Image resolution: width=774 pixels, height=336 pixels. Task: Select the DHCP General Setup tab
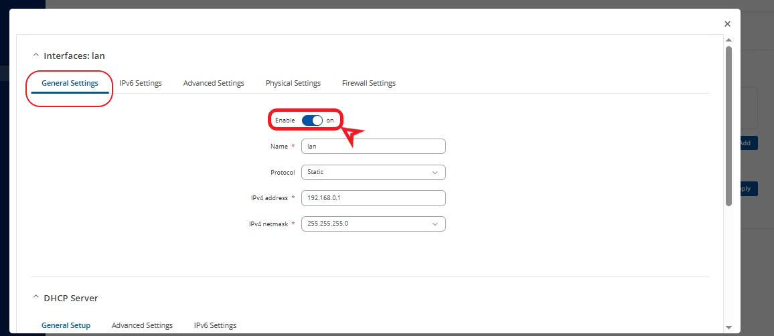click(66, 325)
